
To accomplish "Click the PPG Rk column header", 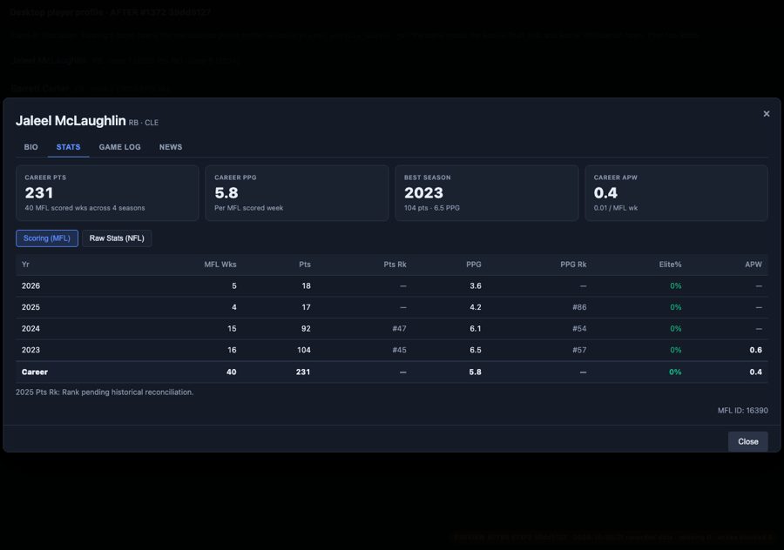I will tap(573, 265).
